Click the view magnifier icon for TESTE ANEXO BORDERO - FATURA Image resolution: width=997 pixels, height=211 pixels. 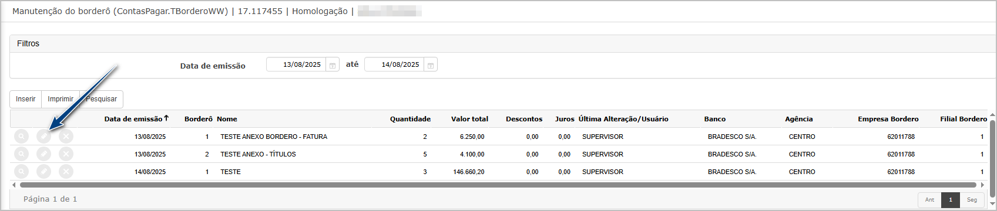(x=21, y=137)
